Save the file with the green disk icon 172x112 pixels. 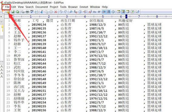coord(13,12)
